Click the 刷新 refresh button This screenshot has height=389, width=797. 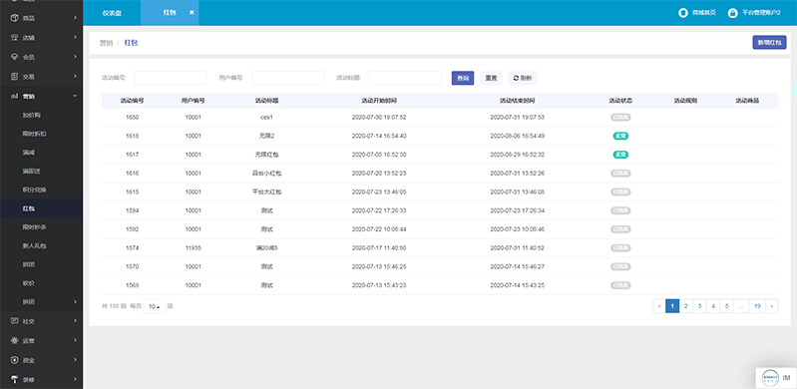click(522, 79)
